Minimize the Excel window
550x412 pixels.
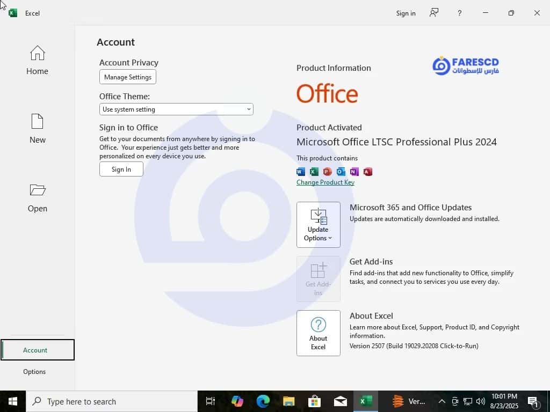[486, 13]
